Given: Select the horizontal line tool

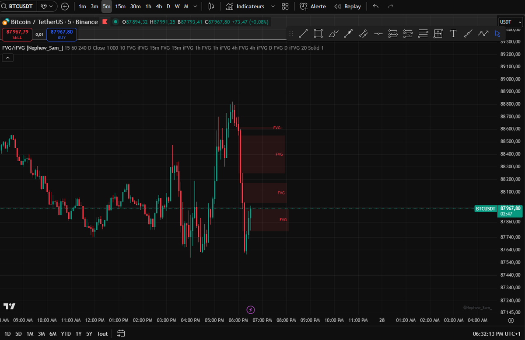Looking at the screenshot, I should point(378,33).
